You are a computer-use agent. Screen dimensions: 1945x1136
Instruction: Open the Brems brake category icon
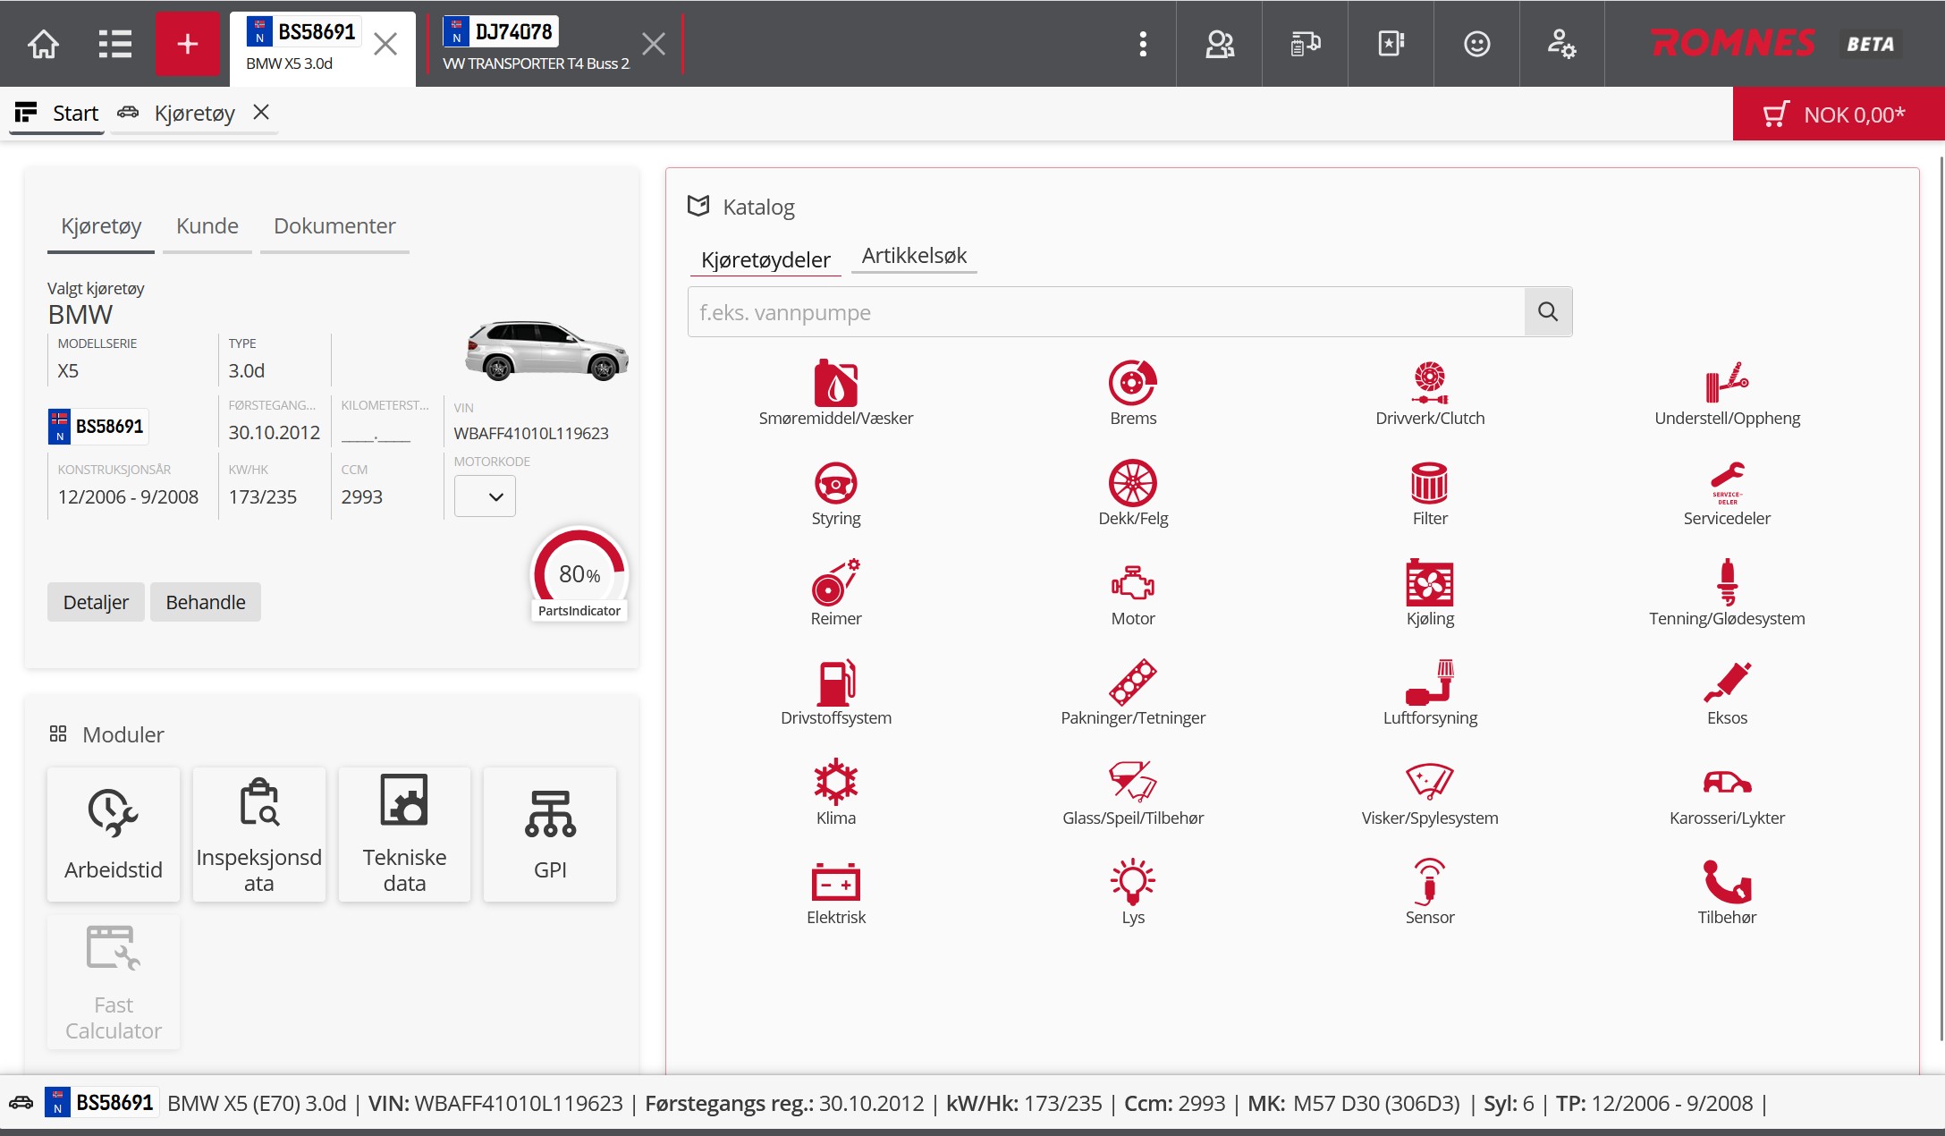point(1132,385)
